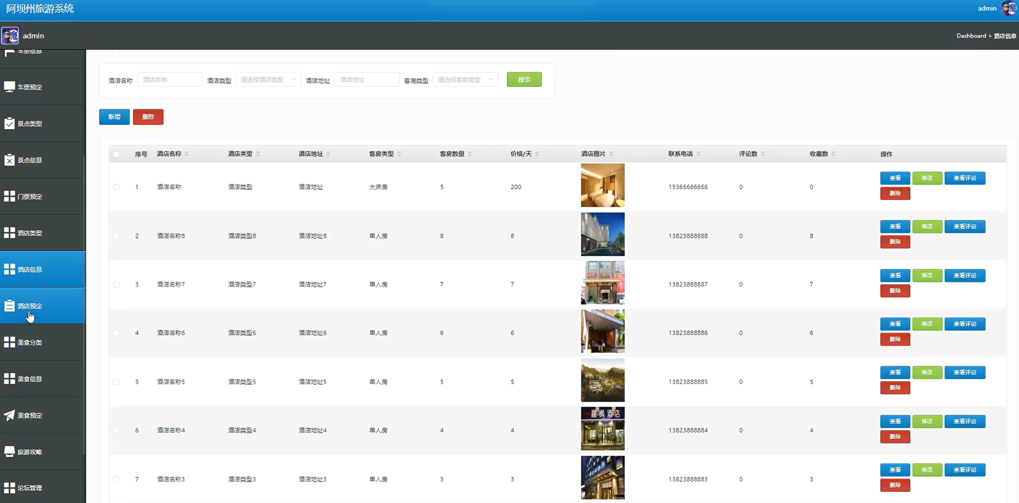Click the 美食预定 paper plane icon
Image resolution: width=1019 pixels, height=503 pixels.
click(x=9, y=415)
